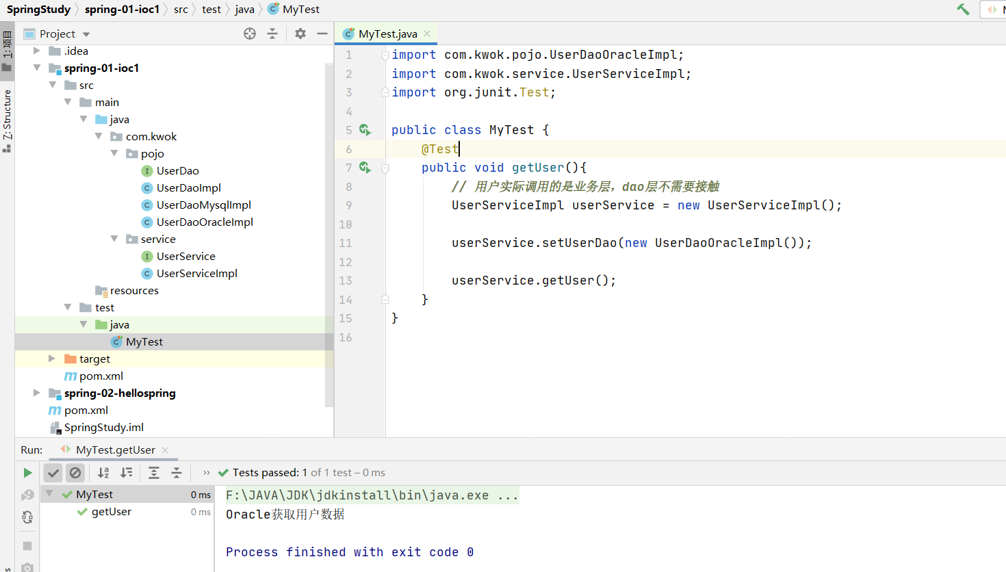Select UserDaoOracleImpl in project tree
Viewport: 1006px width, 572px height.
[205, 222]
